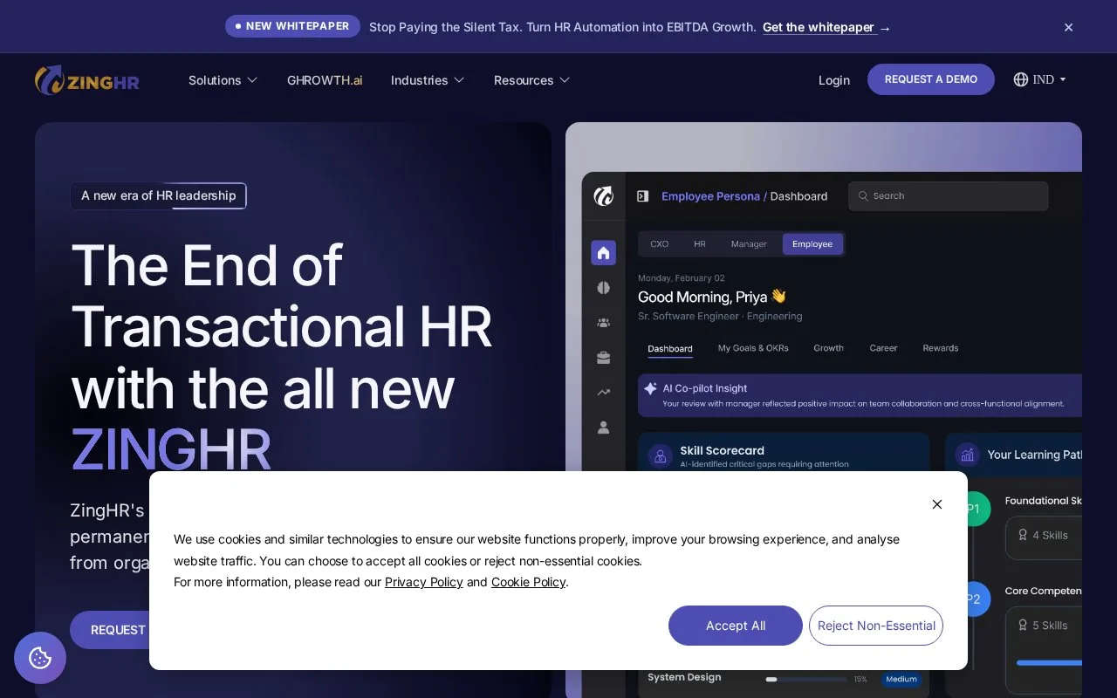Follow the Get the whitepaper link
Image resolution: width=1117 pixels, height=698 pixels.
point(826,27)
